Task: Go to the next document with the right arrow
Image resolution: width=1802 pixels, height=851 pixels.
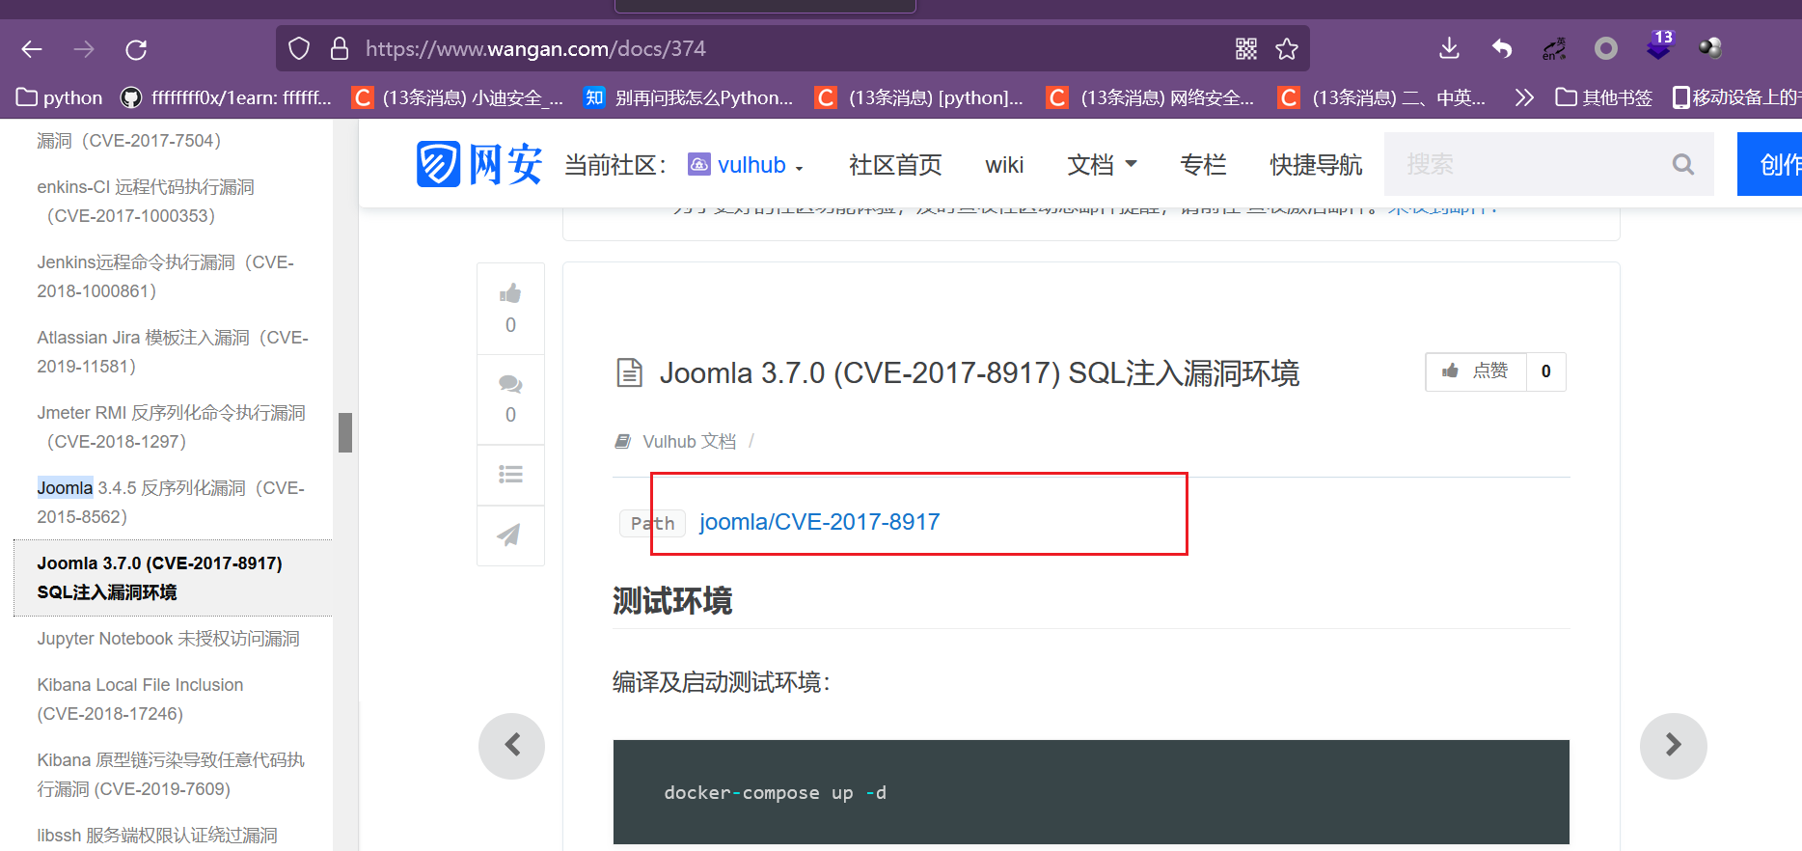Action: [1674, 746]
